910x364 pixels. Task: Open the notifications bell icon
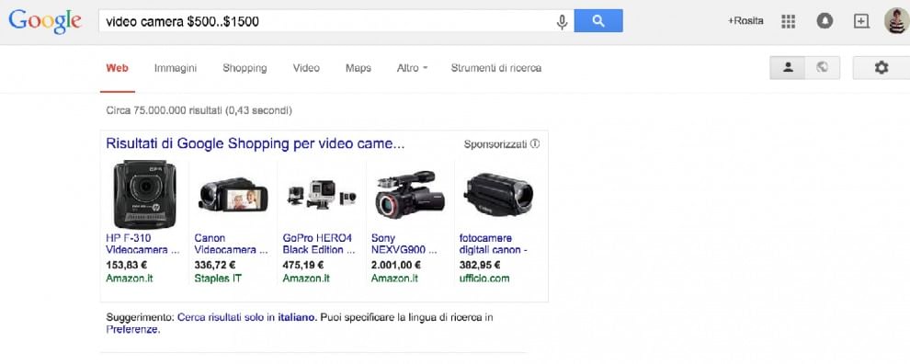point(825,21)
